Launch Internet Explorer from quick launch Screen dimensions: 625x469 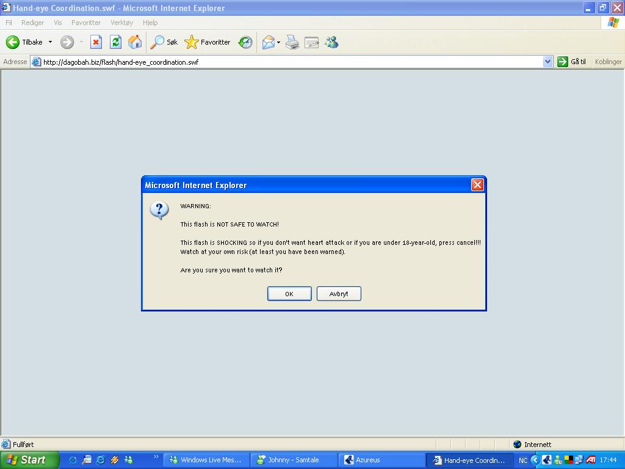tap(101, 460)
